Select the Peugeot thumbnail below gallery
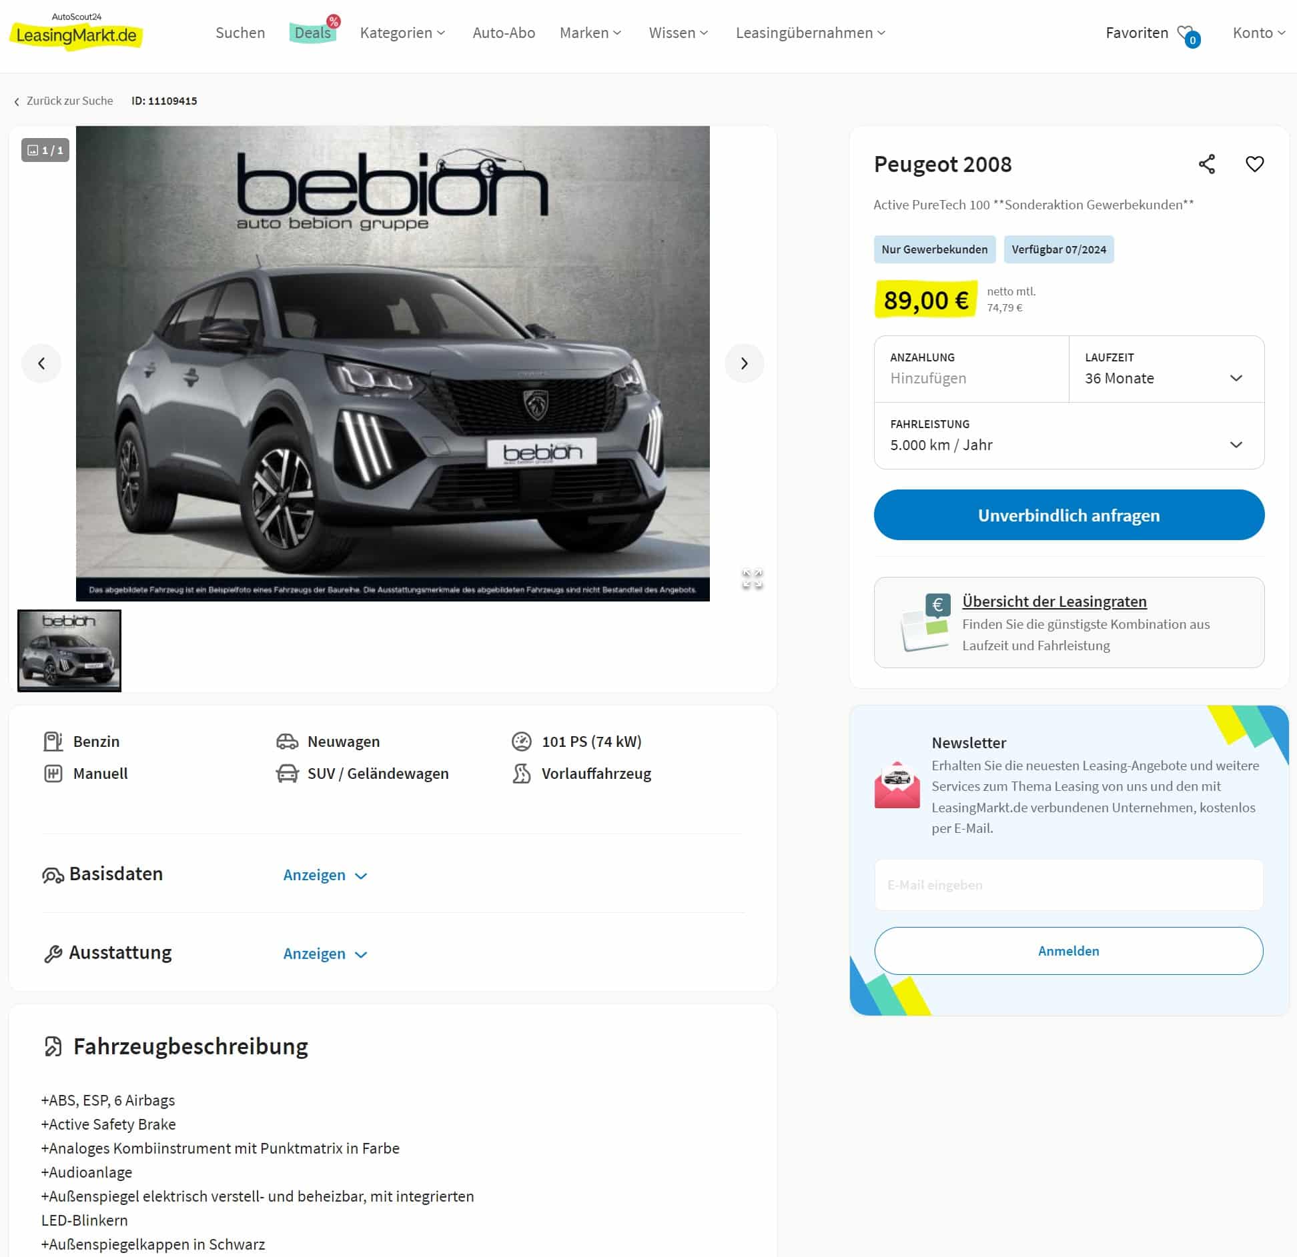Screen dimensions: 1297x1257 pos(69,650)
